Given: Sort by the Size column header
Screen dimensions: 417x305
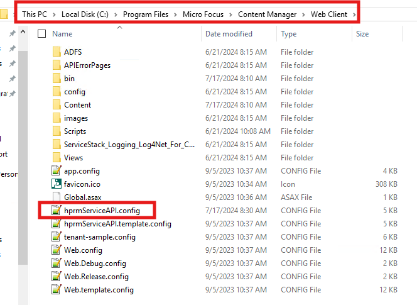Looking at the screenshot, I should 362,34.
